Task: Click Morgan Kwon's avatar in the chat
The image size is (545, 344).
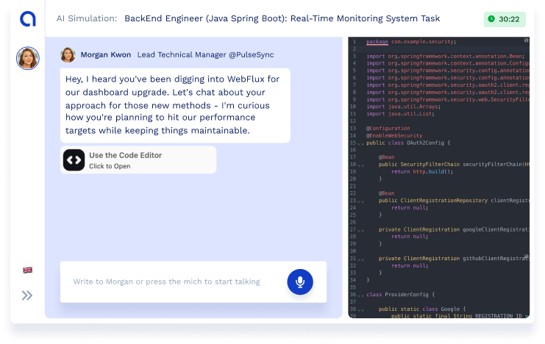Action: (x=68, y=55)
